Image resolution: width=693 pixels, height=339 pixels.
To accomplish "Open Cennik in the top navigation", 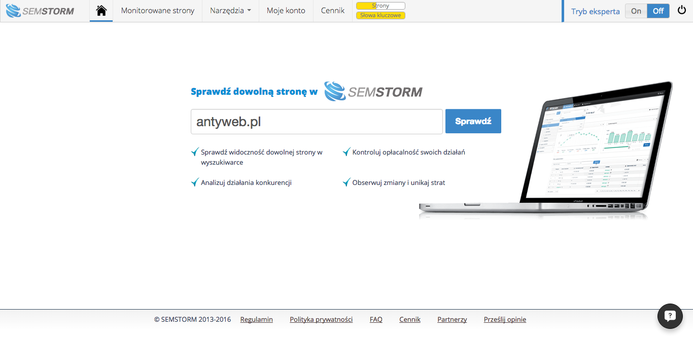I will (333, 11).
